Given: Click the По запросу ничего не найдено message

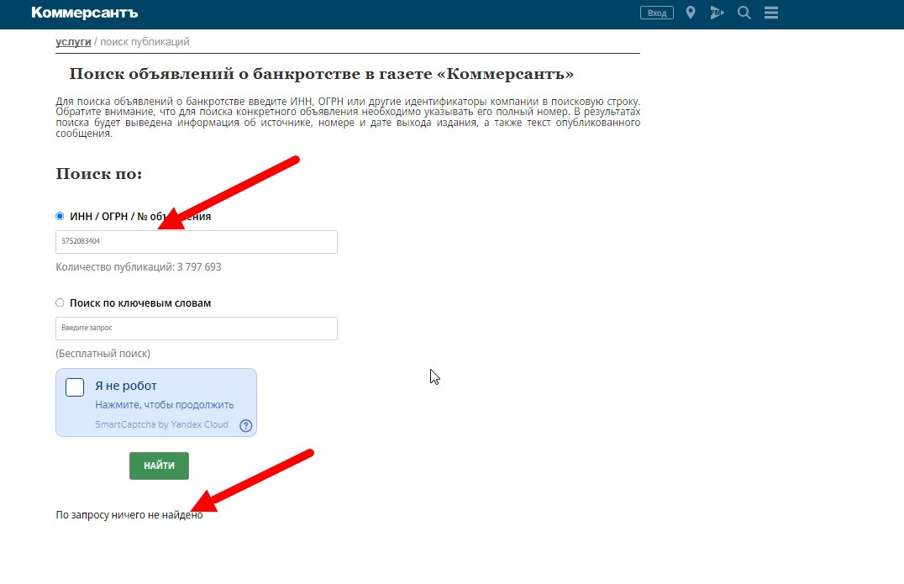Looking at the screenshot, I should 129,514.
